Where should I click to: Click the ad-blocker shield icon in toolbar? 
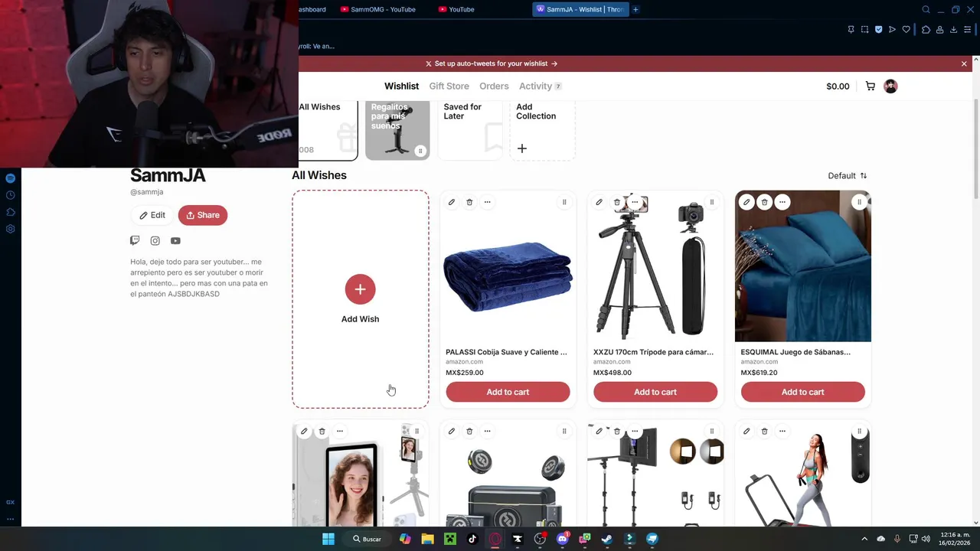878,30
